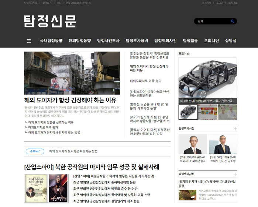Click the 포토뉴스 section heading
258x207 pixels.
point(184,53)
